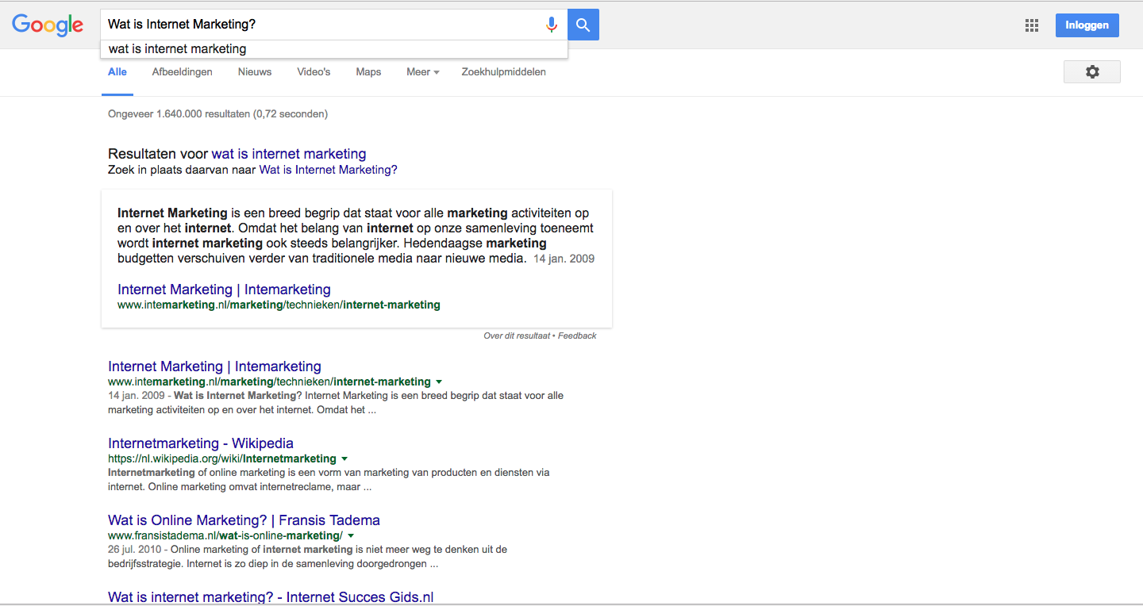Start voice search with microphone icon
1143x606 pixels.
[552, 25]
